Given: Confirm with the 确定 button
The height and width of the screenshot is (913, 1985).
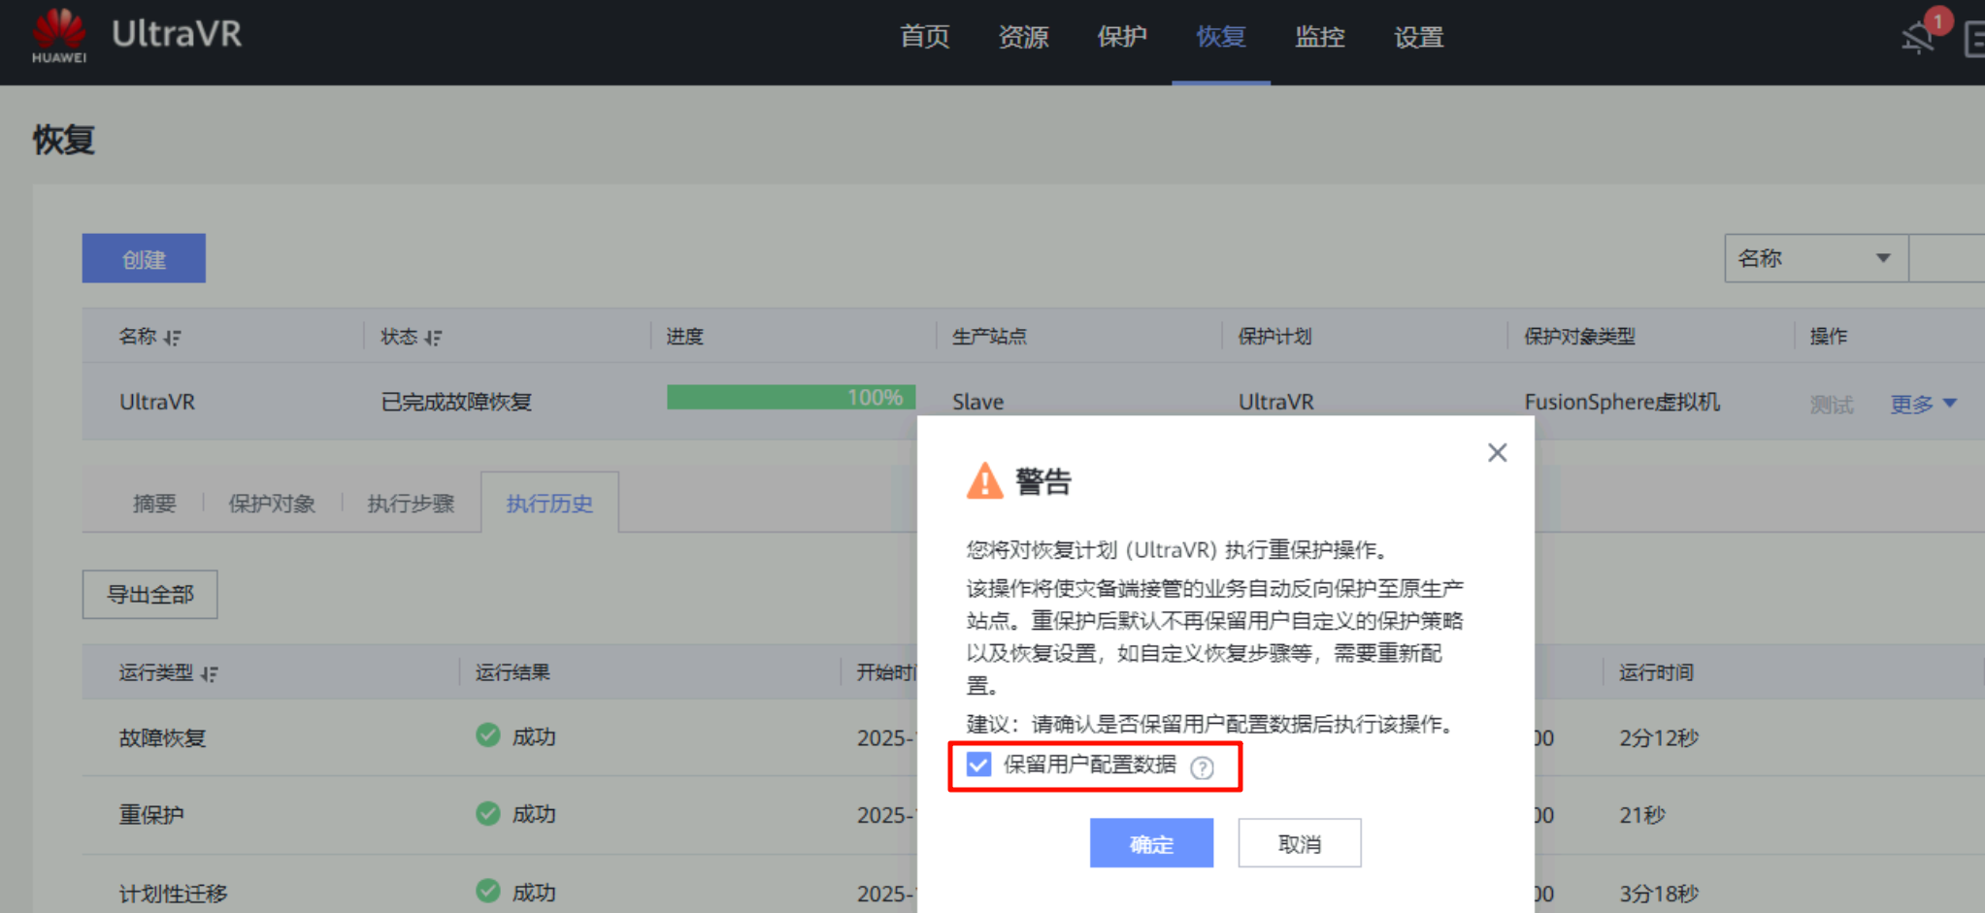Looking at the screenshot, I should click(x=1151, y=843).
